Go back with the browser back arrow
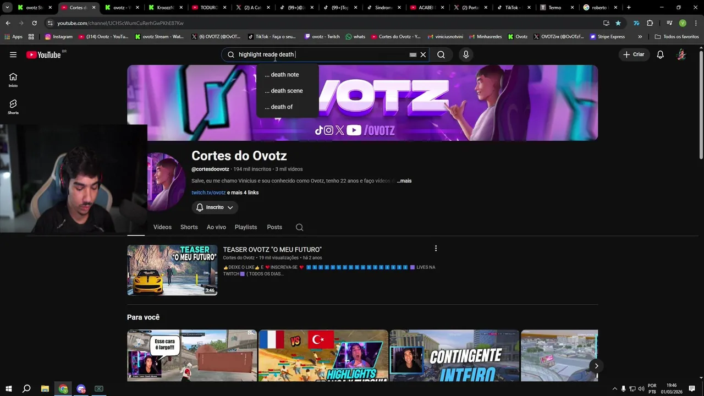Viewport: 704px width, 396px height. [x=8, y=23]
